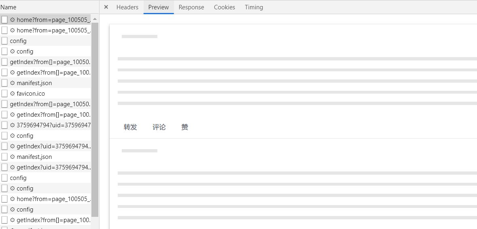Click 评论 in the preview
The height and width of the screenshot is (229, 477).
(159, 127)
